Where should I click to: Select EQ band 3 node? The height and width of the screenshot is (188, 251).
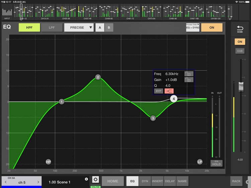[153, 118]
